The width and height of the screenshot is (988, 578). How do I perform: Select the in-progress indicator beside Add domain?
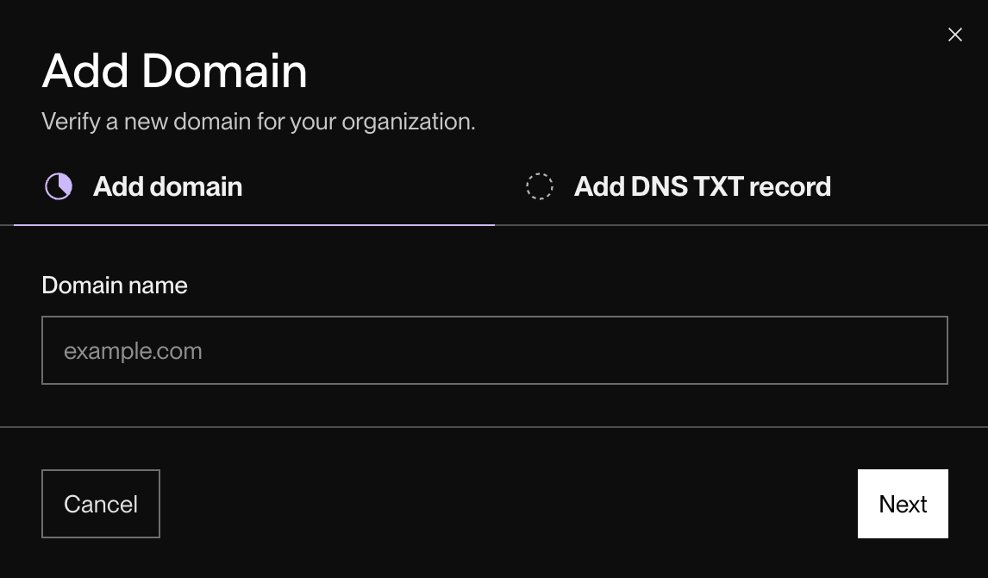click(58, 185)
